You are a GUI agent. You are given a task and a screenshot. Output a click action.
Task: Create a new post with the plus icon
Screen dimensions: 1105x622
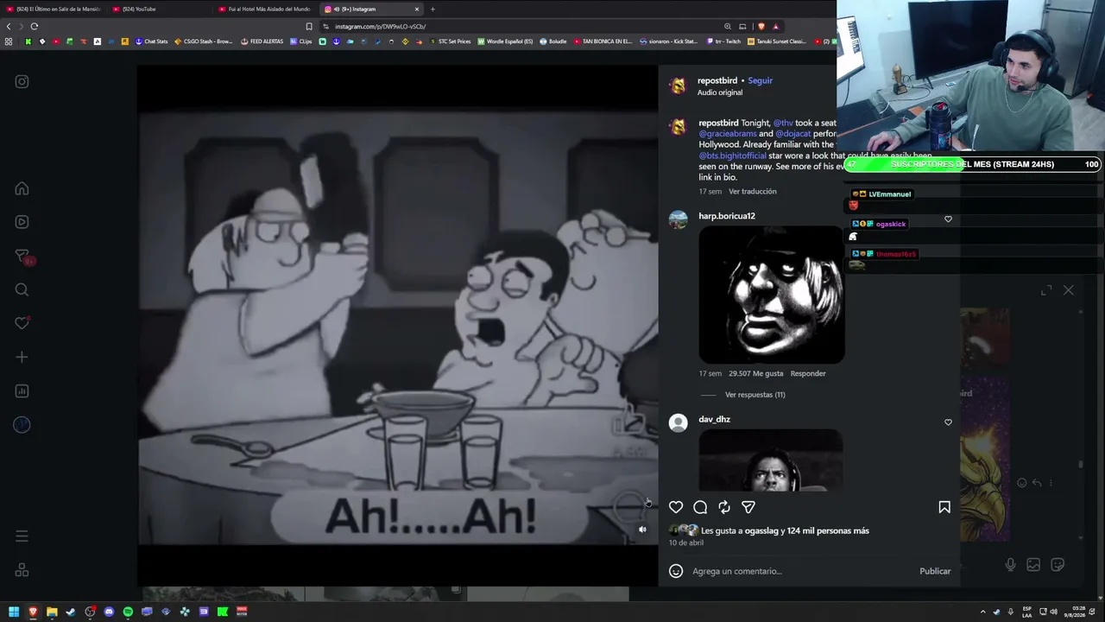[x=22, y=357]
